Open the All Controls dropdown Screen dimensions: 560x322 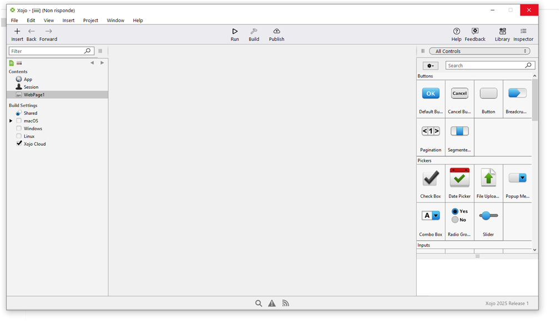coord(479,51)
